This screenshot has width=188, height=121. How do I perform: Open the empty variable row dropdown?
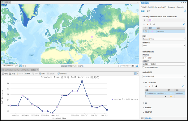[166, 96]
